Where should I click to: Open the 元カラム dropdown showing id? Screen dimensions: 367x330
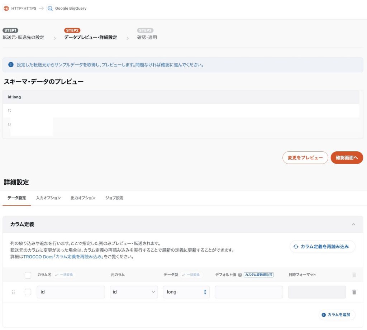pyautogui.click(x=134, y=292)
